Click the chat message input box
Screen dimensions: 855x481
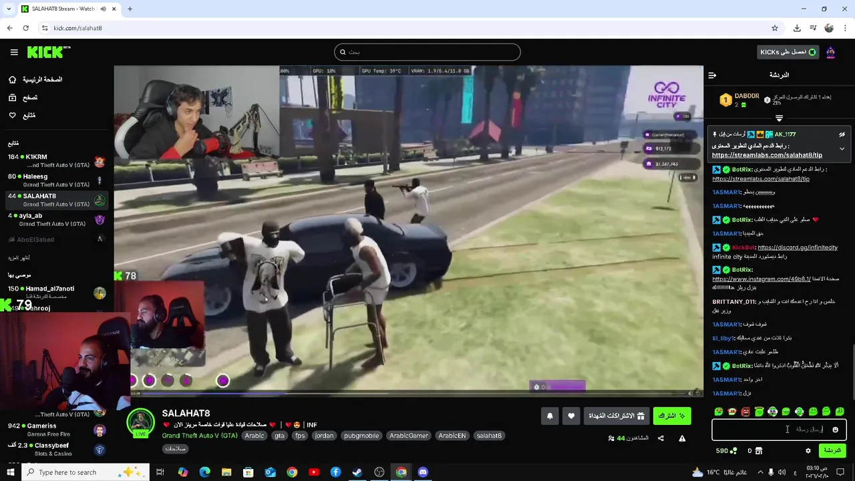[779, 430]
